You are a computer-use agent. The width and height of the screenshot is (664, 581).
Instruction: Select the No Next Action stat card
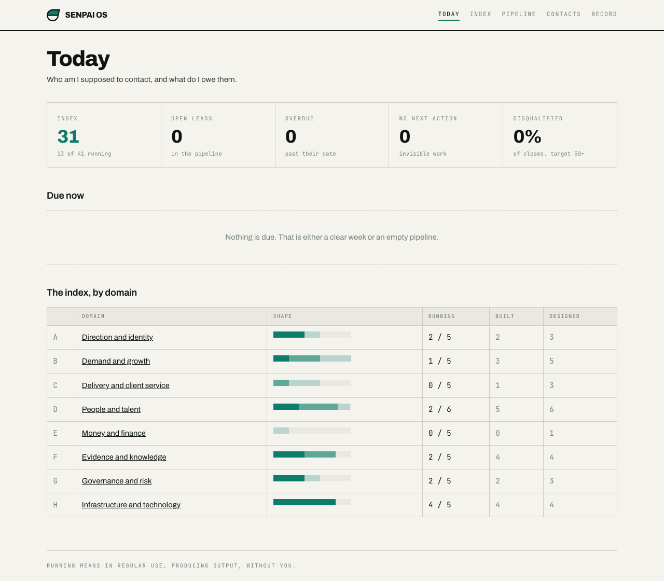click(446, 135)
